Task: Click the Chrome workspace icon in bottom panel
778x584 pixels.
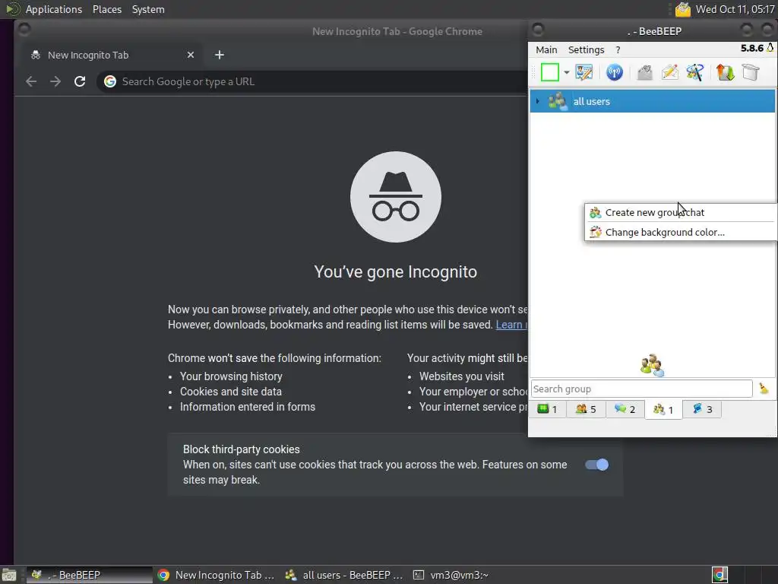Action: (x=719, y=575)
